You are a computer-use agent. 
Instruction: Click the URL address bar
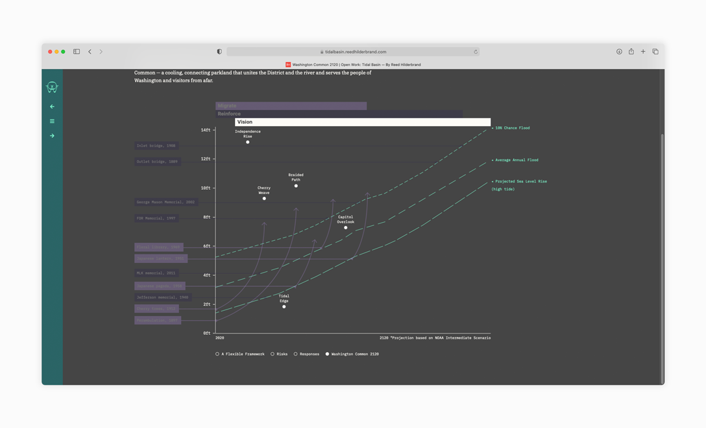354,52
